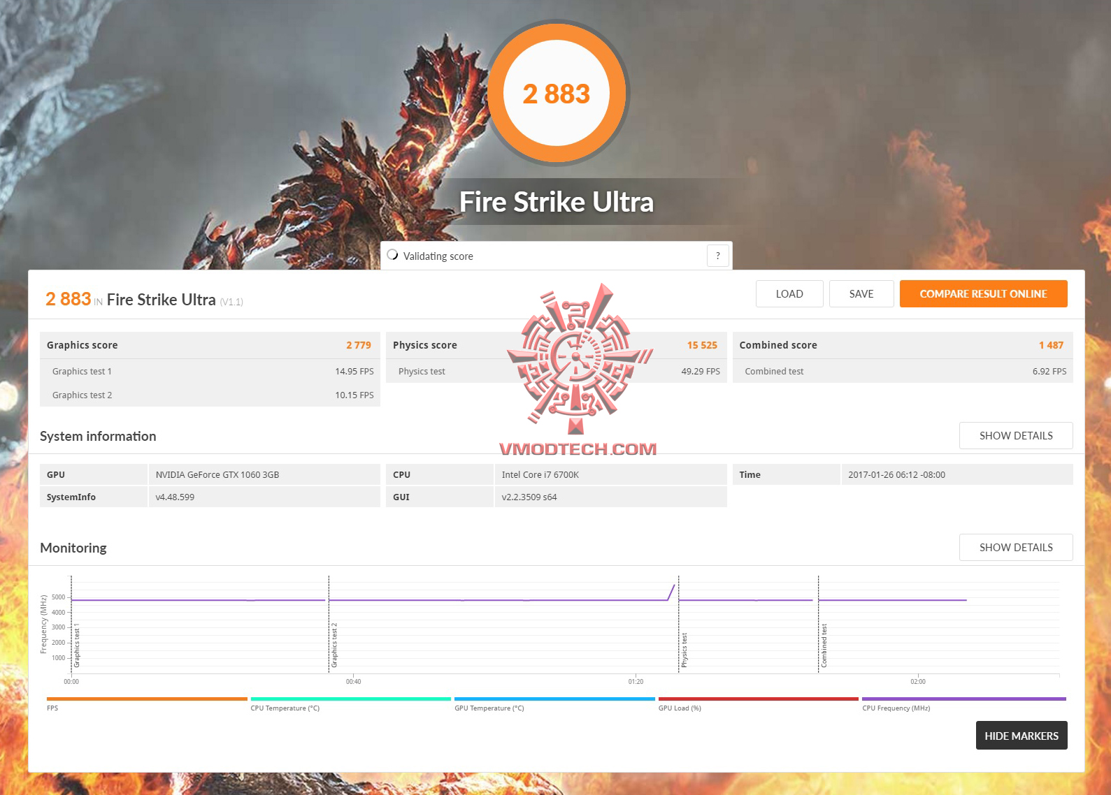This screenshot has width=1111, height=795.
Task: Click the SAVE button
Action: point(861,293)
